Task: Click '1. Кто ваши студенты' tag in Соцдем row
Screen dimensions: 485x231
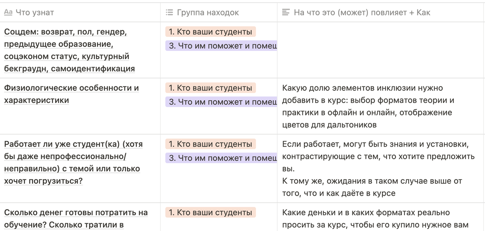Action: pyautogui.click(x=211, y=32)
